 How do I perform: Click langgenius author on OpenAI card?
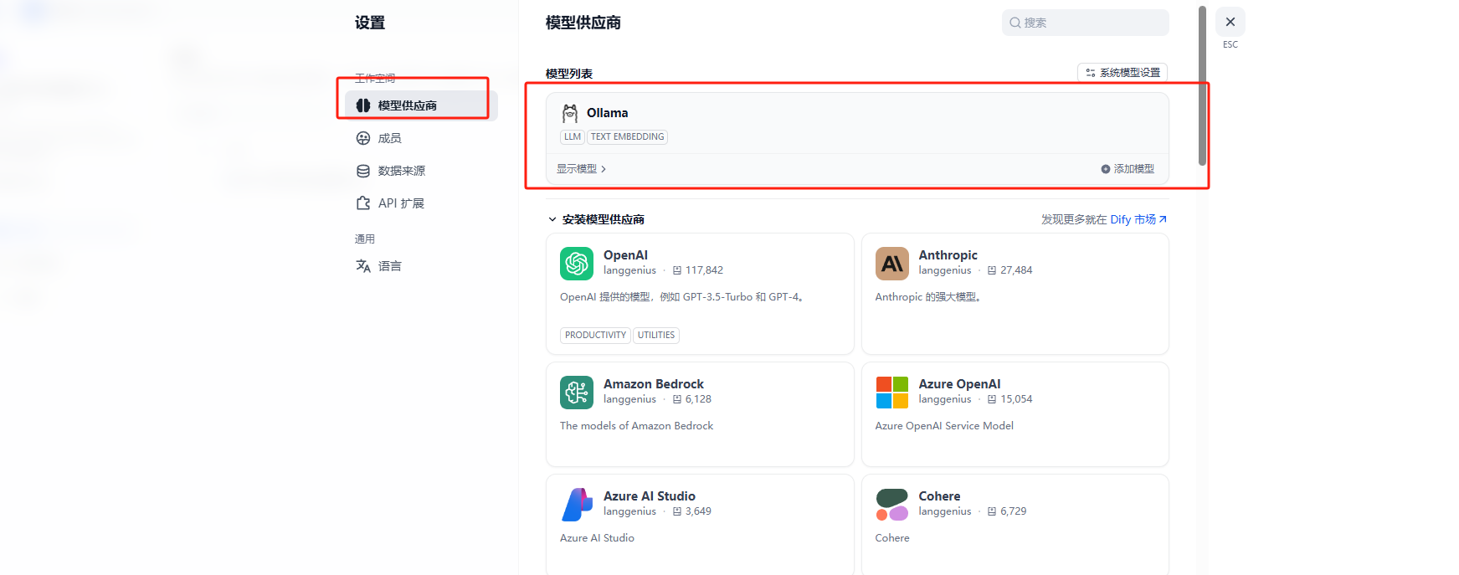(x=629, y=270)
